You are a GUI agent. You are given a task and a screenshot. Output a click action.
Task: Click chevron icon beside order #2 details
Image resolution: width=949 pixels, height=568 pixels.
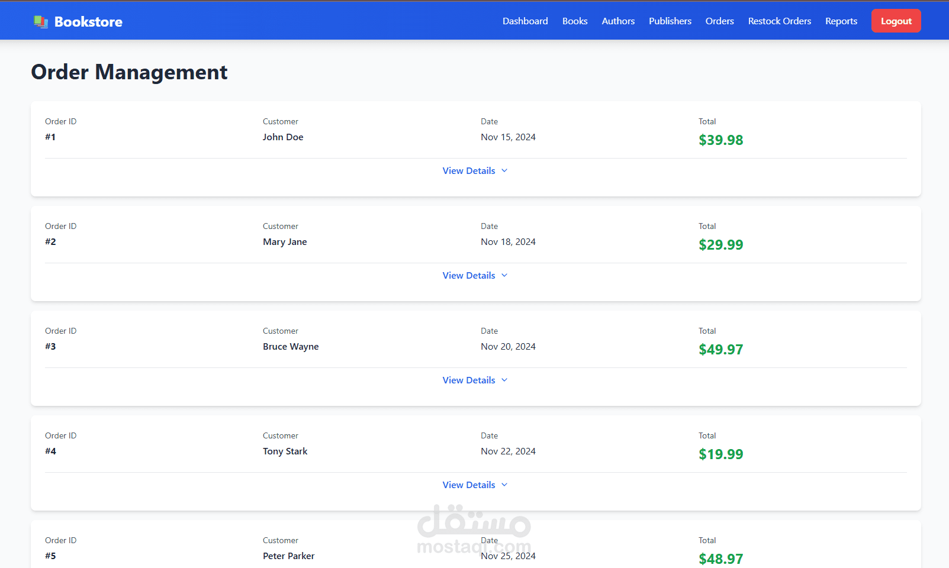click(504, 276)
